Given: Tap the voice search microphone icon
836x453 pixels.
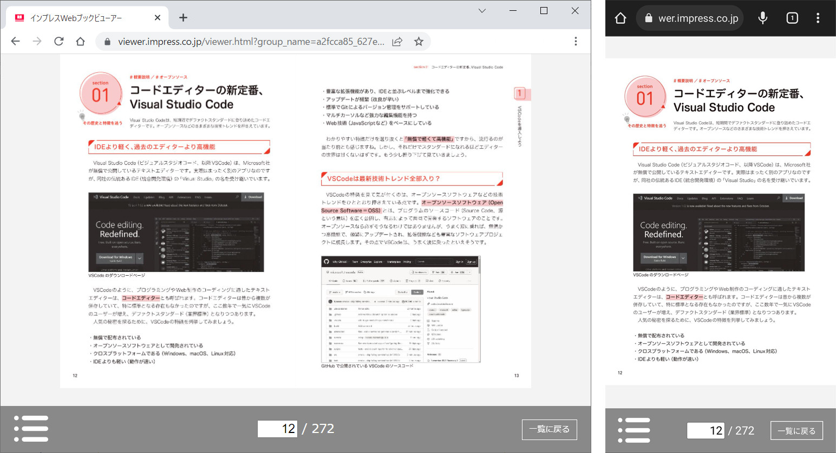Looking at the screenshot, I should (762, 18).
